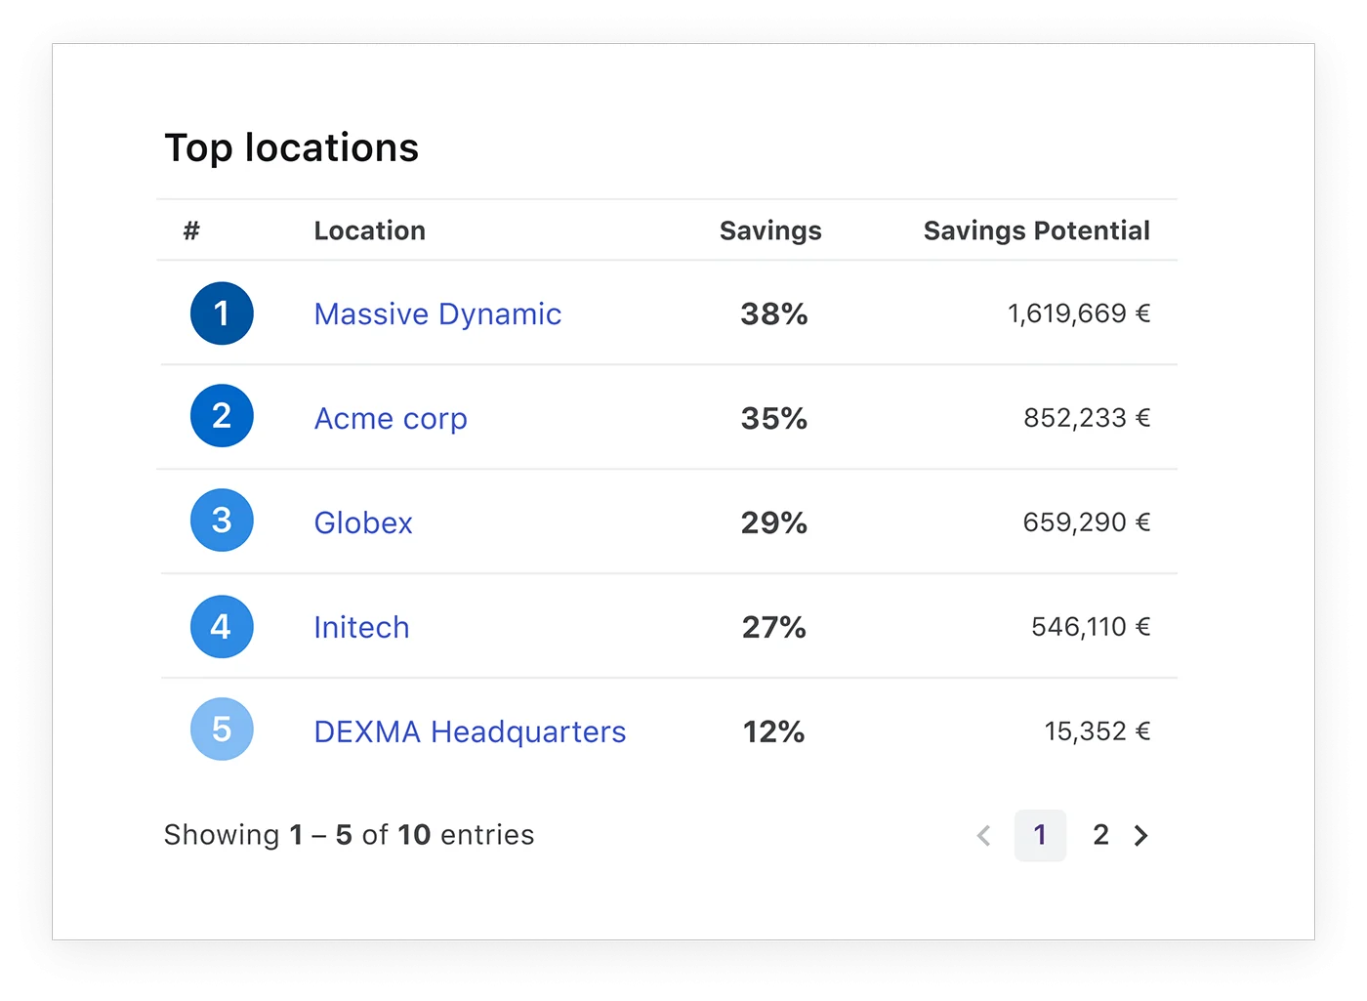Sort by the Location column header
Image resolution: width=1367 pixels, height=1001 pixels.
tap(369, 231)
